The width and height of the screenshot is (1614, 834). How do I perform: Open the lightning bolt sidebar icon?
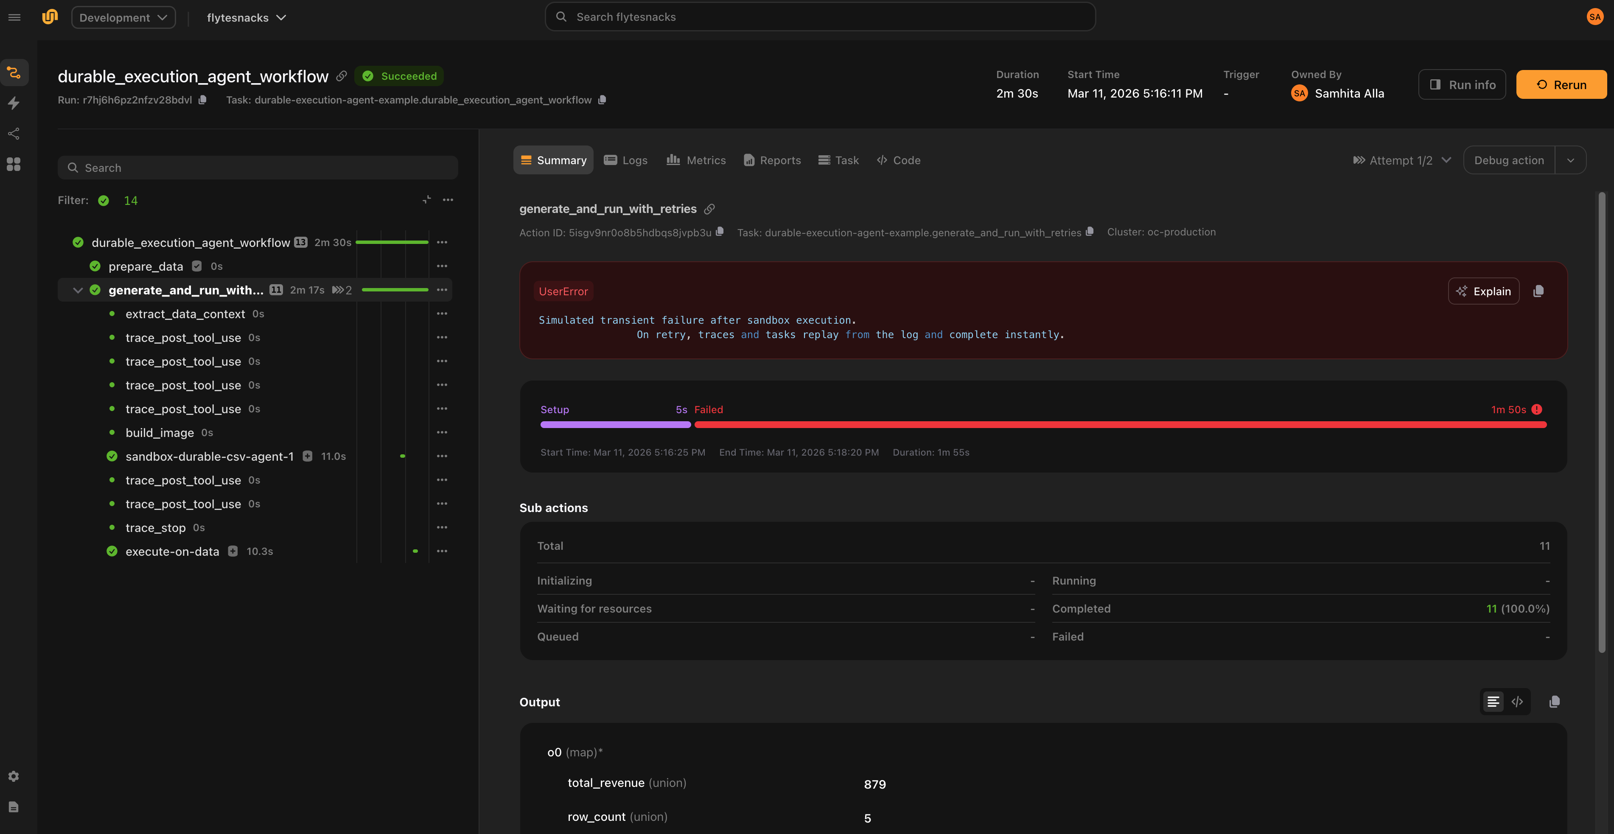(14, 103)
